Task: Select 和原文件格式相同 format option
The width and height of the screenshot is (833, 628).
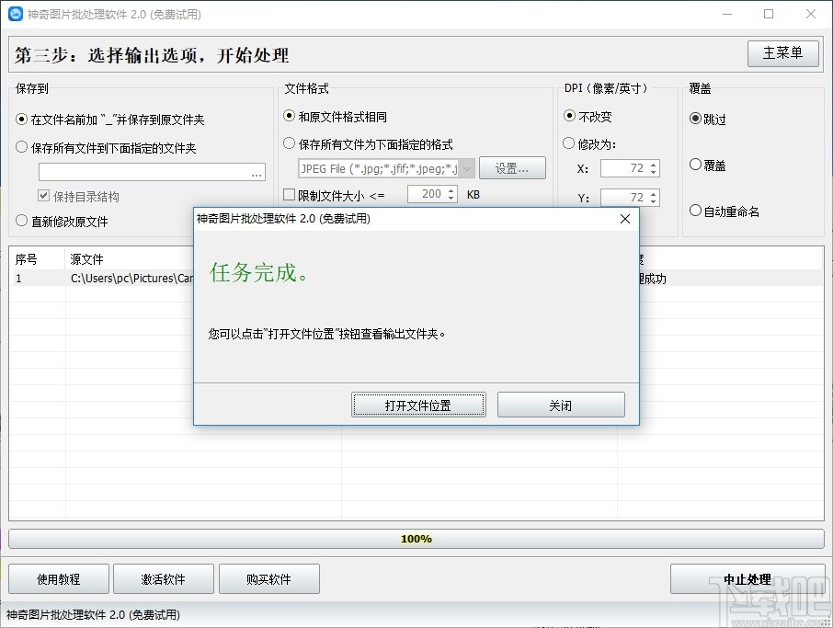Action: [x=289, y=117]
